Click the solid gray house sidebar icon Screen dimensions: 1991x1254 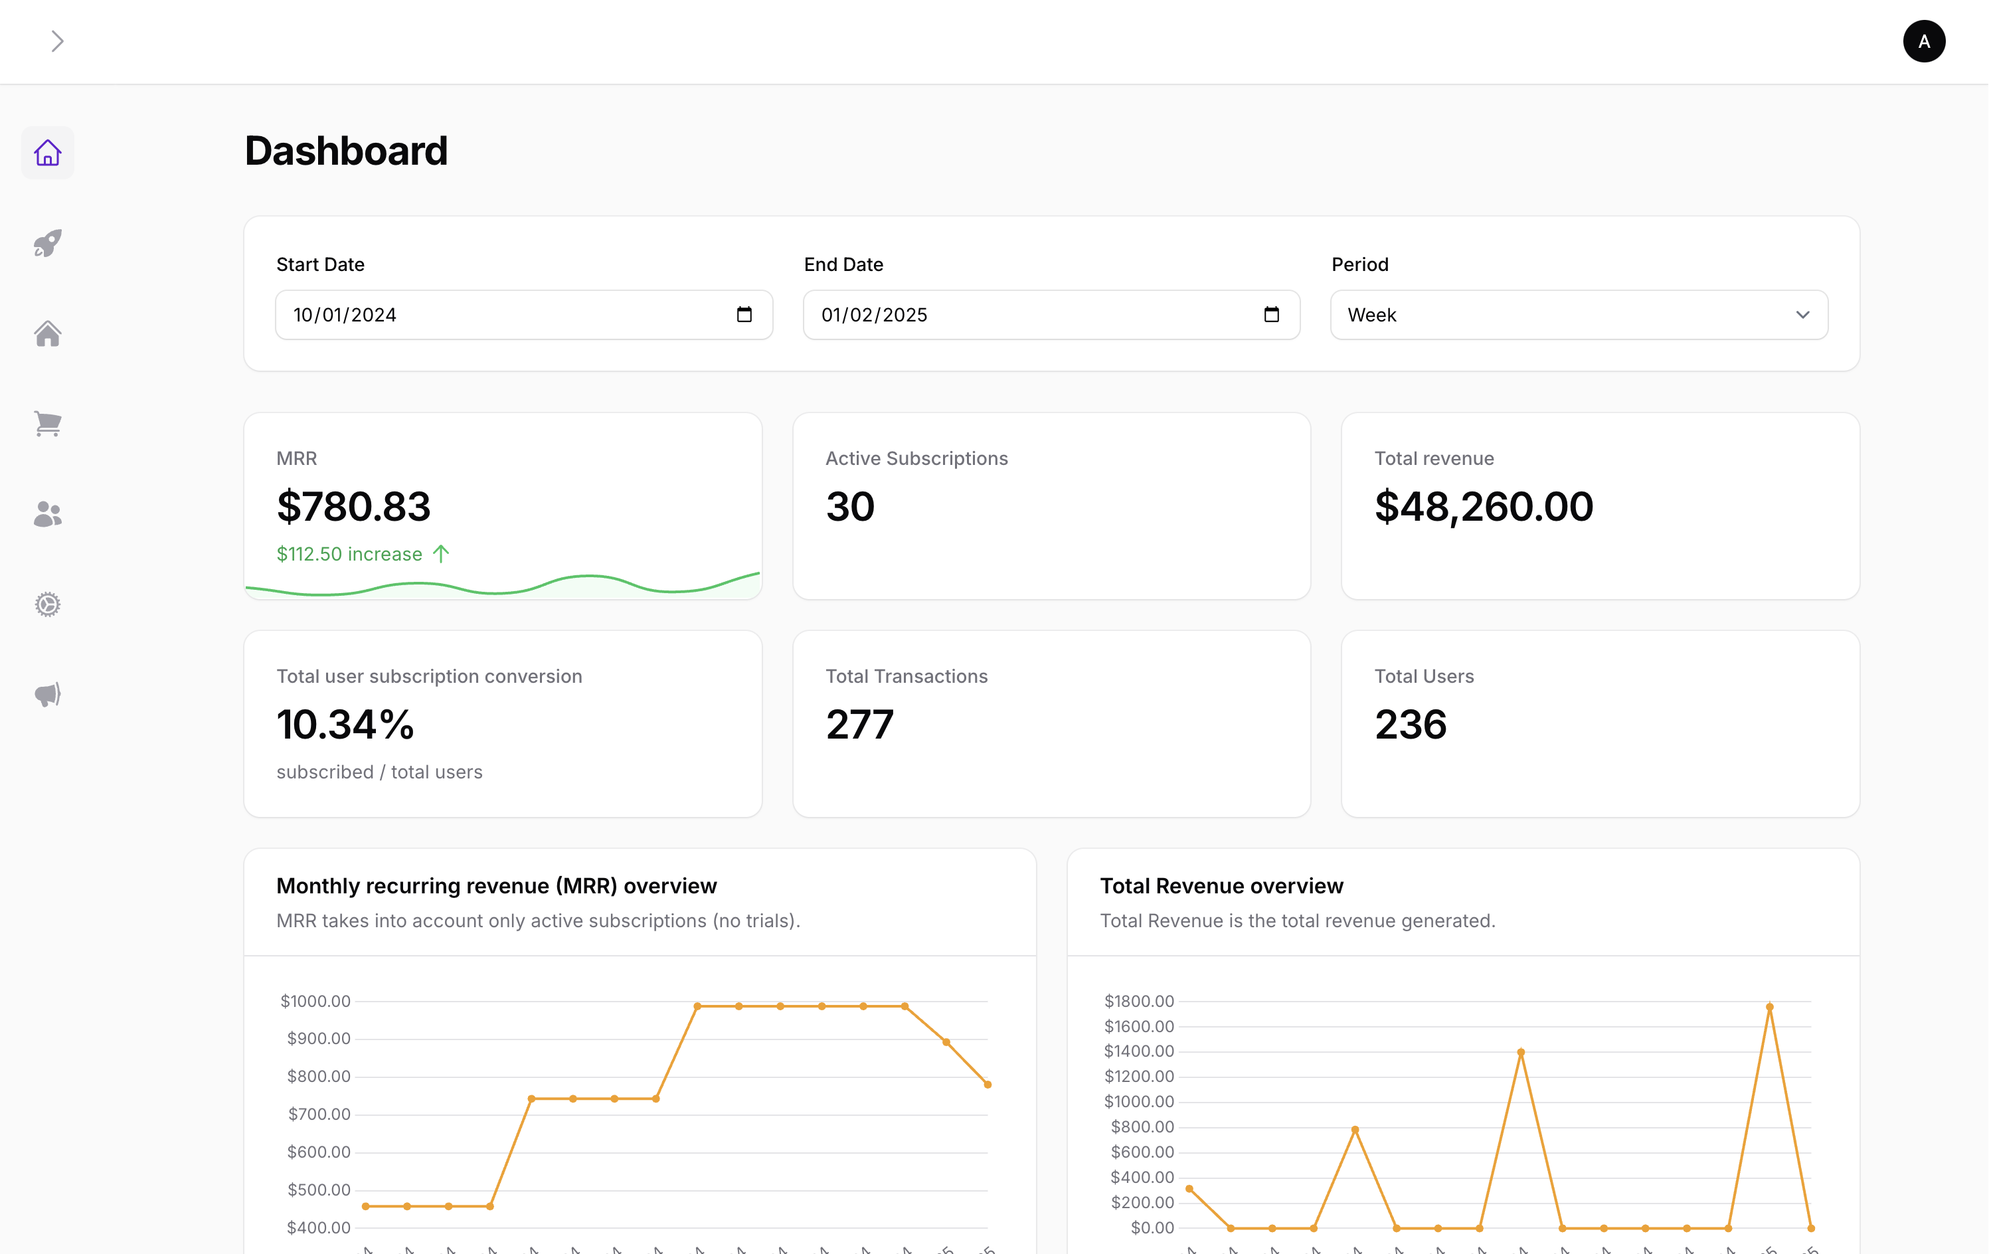47,333
